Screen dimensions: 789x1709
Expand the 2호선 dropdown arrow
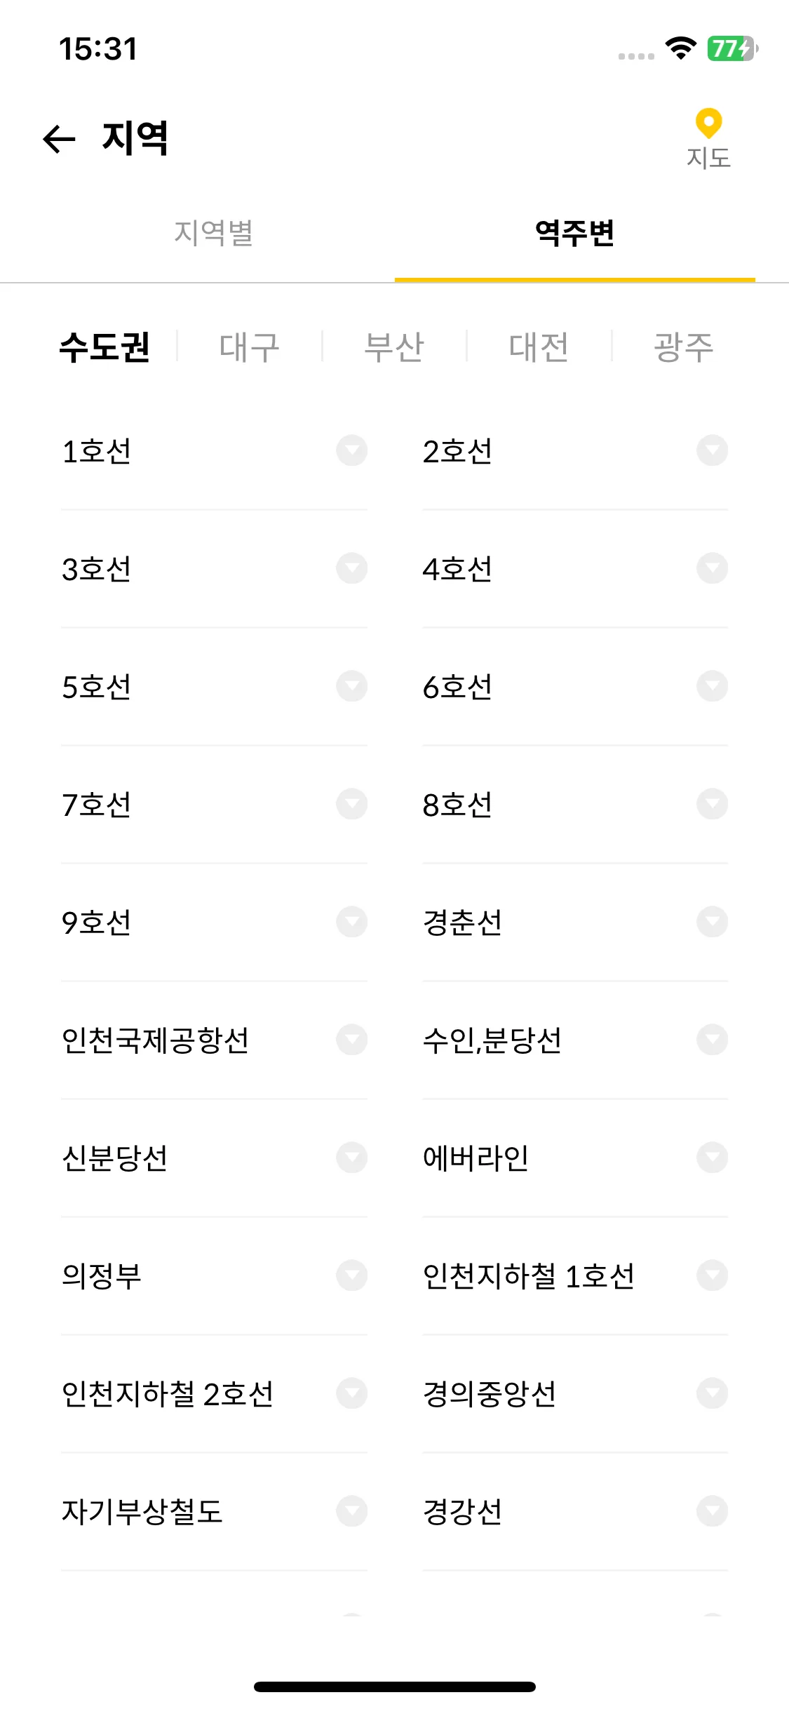[x=712, y=450]
